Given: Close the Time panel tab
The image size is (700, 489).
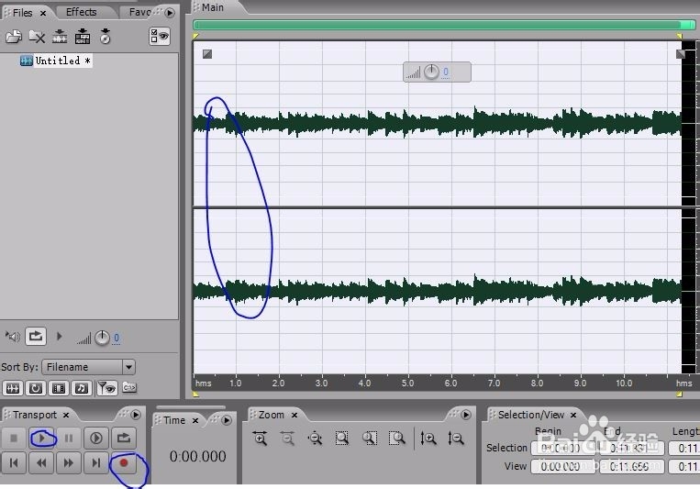Looking at the screenshot, I should tap(195, 421).
